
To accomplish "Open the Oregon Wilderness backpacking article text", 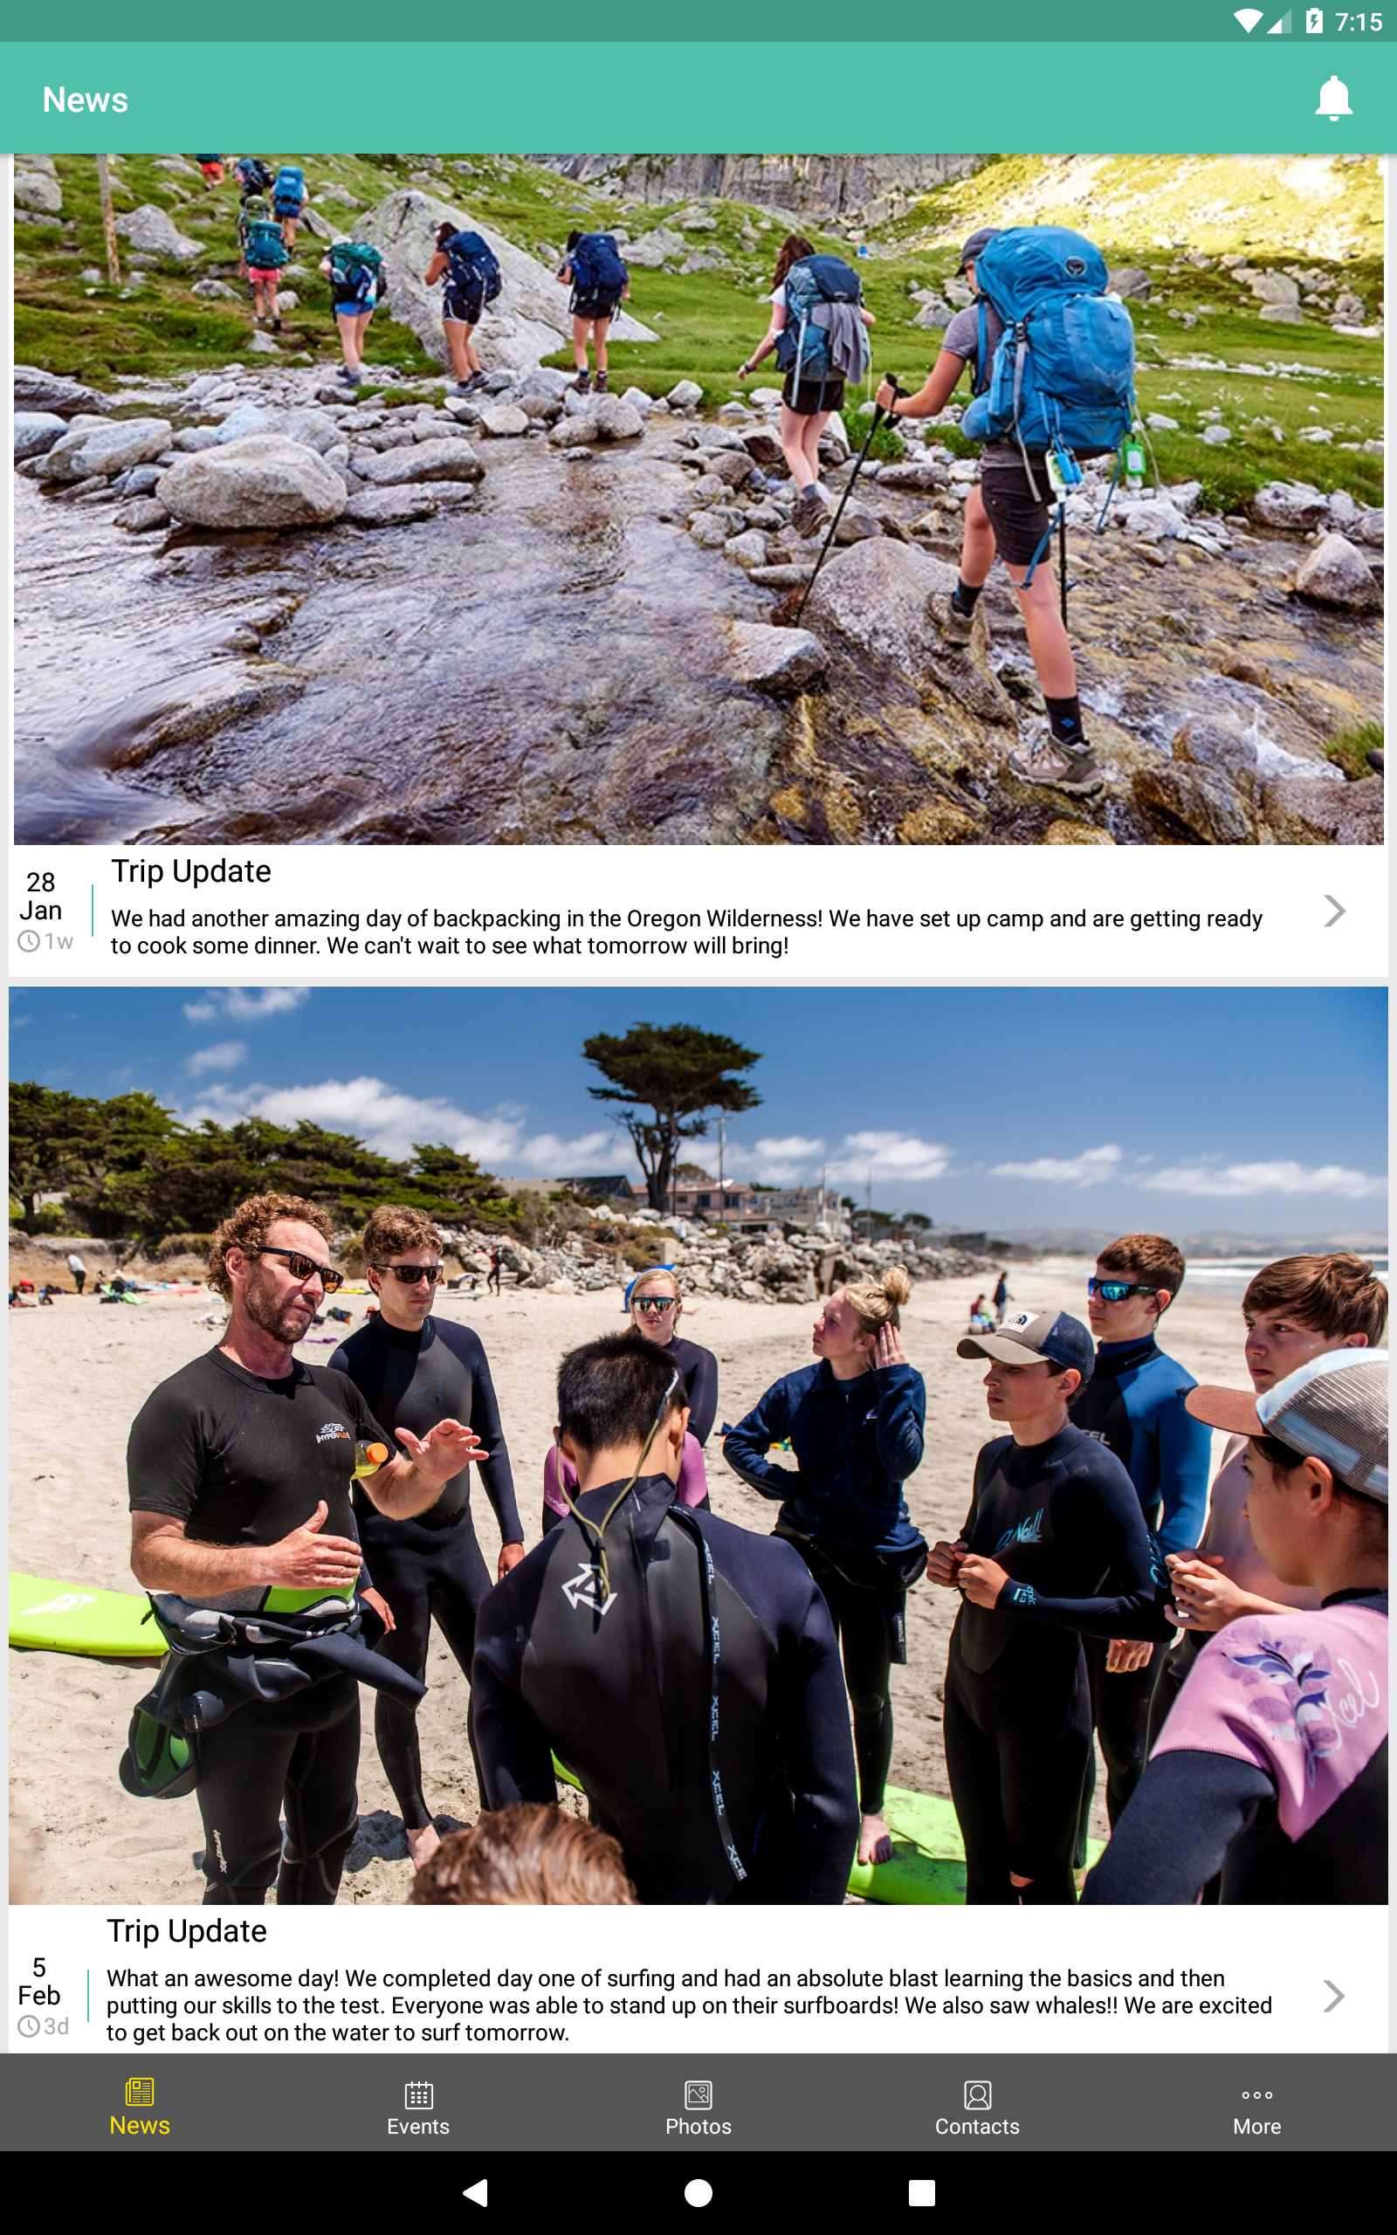I will click(686, 932).
